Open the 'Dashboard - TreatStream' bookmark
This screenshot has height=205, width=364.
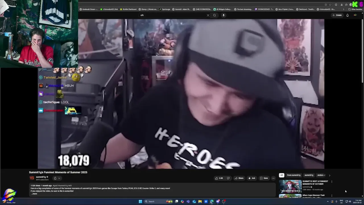tap(305, 9)
